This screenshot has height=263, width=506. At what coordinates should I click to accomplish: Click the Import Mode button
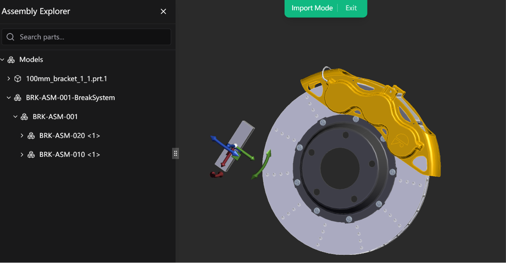(312, 8)
